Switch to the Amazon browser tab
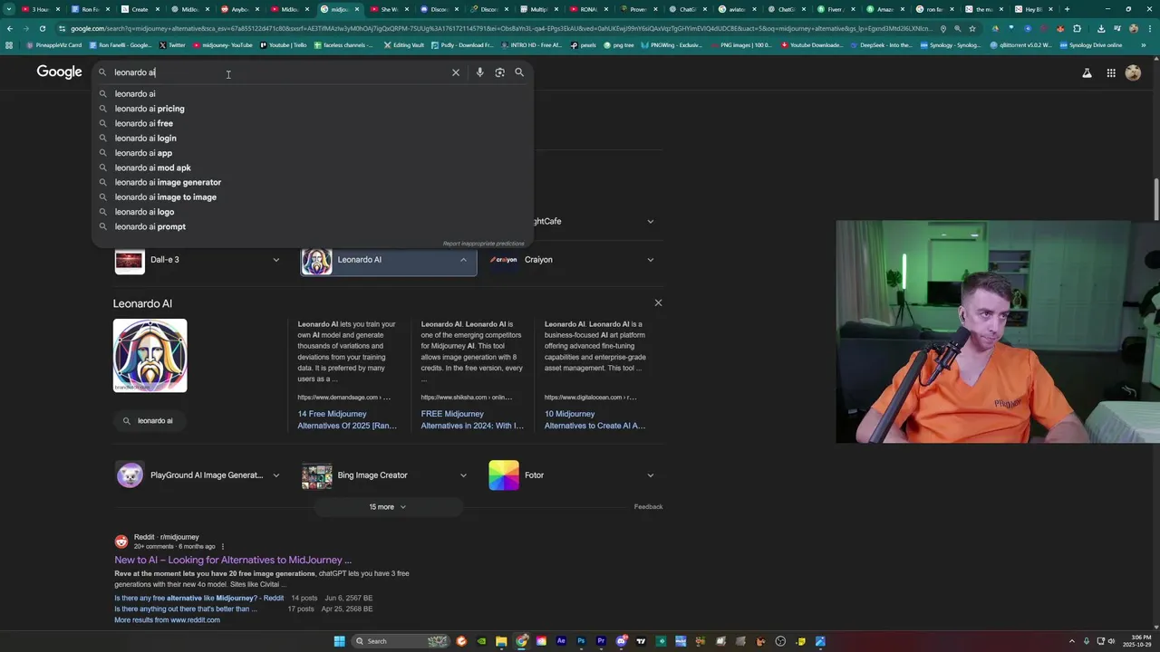The height and width of the screenshot is (652, 1160). point(884,9)
